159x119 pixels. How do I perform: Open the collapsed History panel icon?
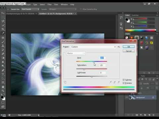tap(121, 18)
